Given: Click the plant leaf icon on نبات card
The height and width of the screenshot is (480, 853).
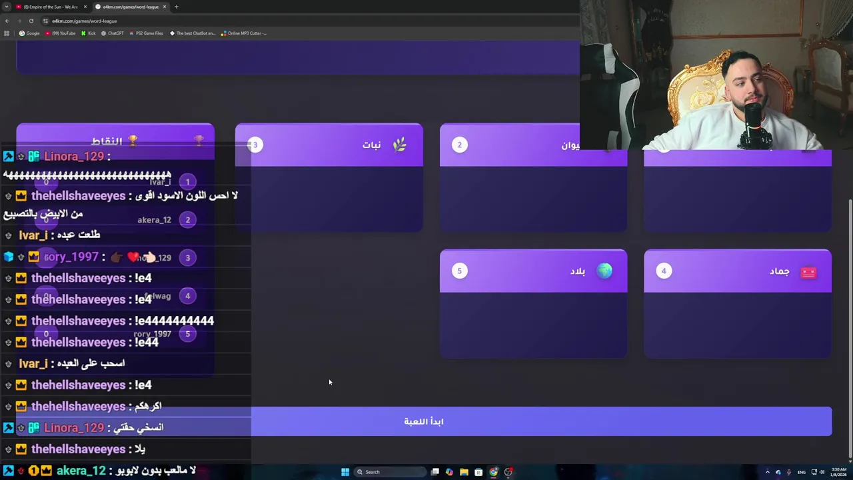Looking at the screenshot, I should 399,145.
